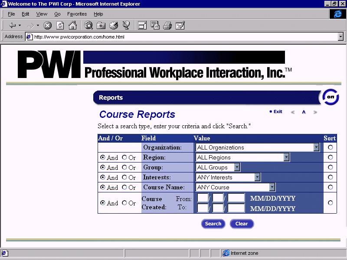Select the Or radio for Region
The height and width of the screenshot is (260, 347).
124,158
